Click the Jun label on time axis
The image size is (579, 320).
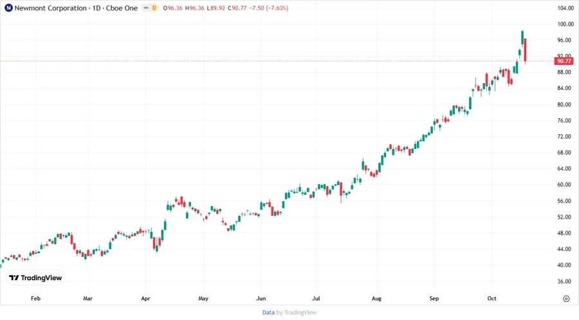point(261,298)
